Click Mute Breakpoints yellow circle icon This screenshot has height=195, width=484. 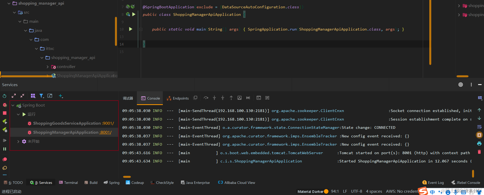[4, 168]
